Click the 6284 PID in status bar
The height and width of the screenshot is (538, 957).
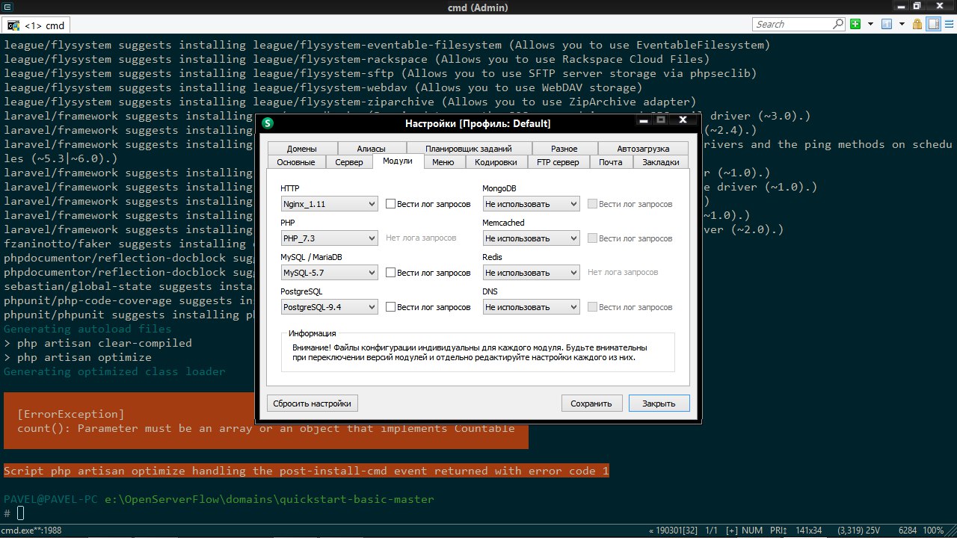click(907, 531)
